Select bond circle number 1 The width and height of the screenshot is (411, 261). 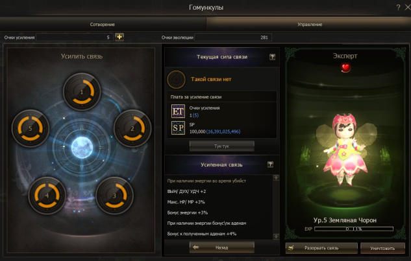[82, 92]
